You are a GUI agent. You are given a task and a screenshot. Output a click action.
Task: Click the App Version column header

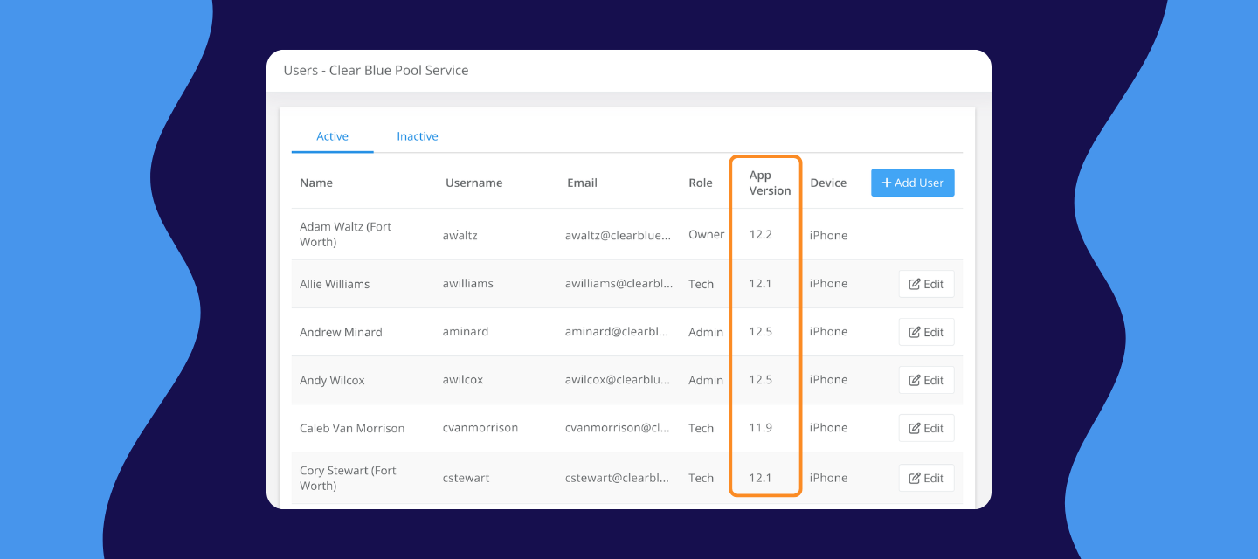tap(770, 183)
